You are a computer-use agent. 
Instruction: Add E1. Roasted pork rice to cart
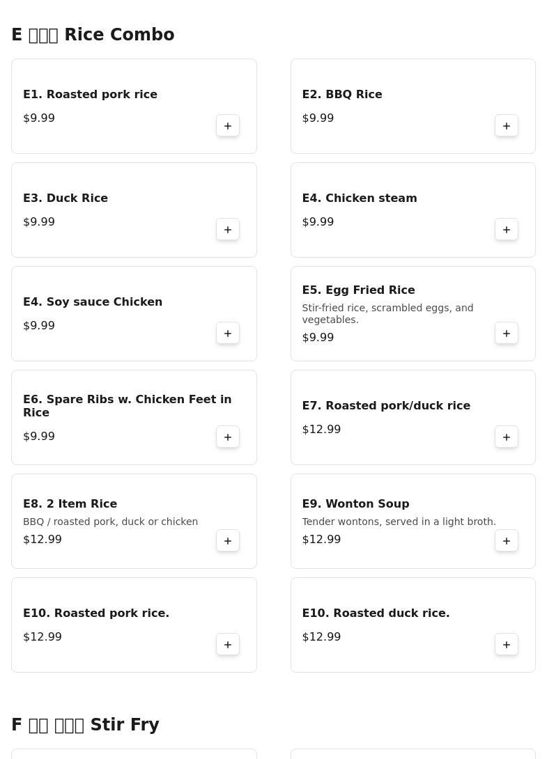pos(228,126)
